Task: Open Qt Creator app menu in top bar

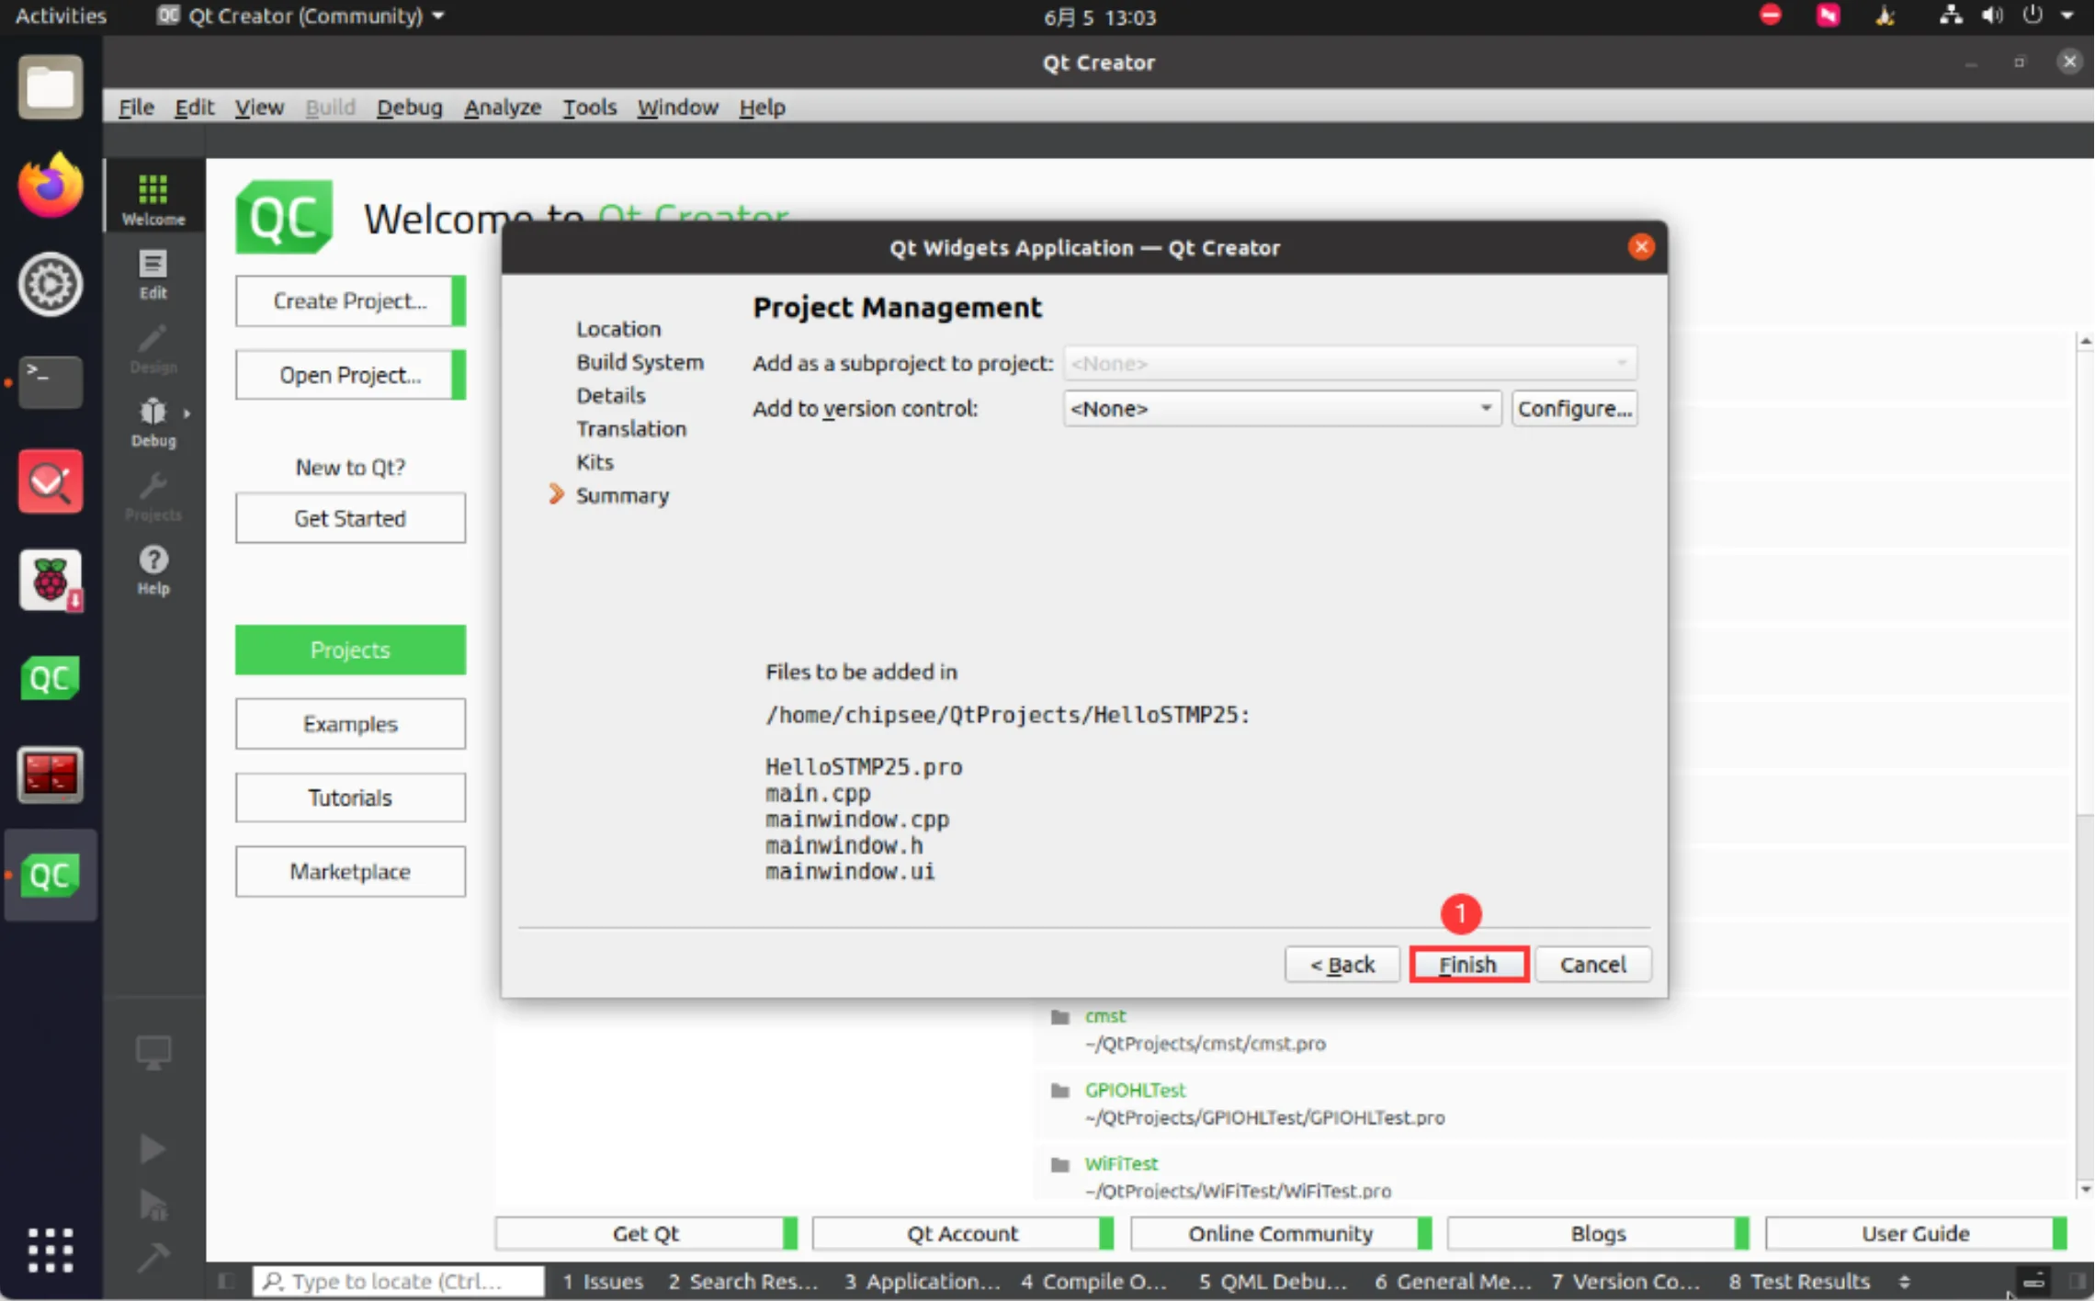Action: tap(300, 16)
